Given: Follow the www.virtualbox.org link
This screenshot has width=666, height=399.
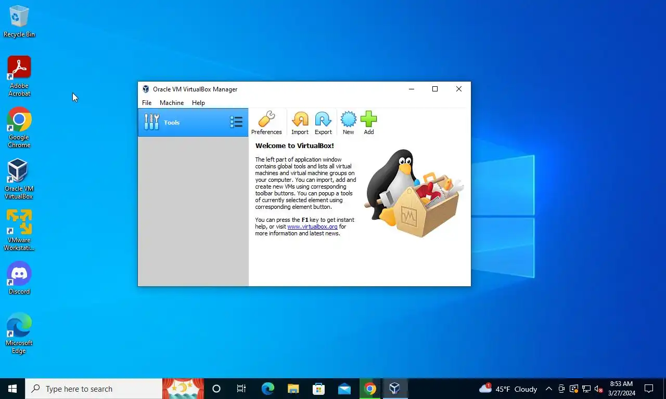Looking at the screenshot, I should [x=312, y=227].
